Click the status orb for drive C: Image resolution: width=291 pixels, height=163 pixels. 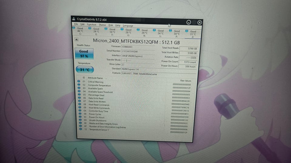(x=74, y=28)
